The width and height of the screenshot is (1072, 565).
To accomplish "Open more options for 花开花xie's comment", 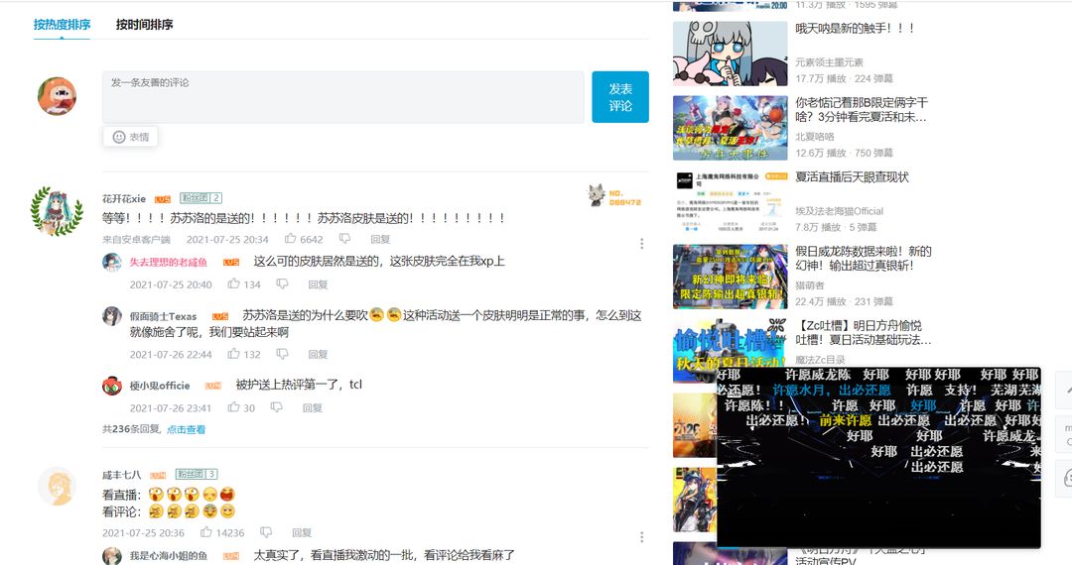I will [641, 244].
